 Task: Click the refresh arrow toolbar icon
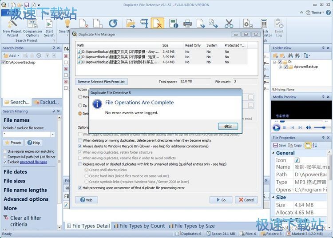pos(113,24)
